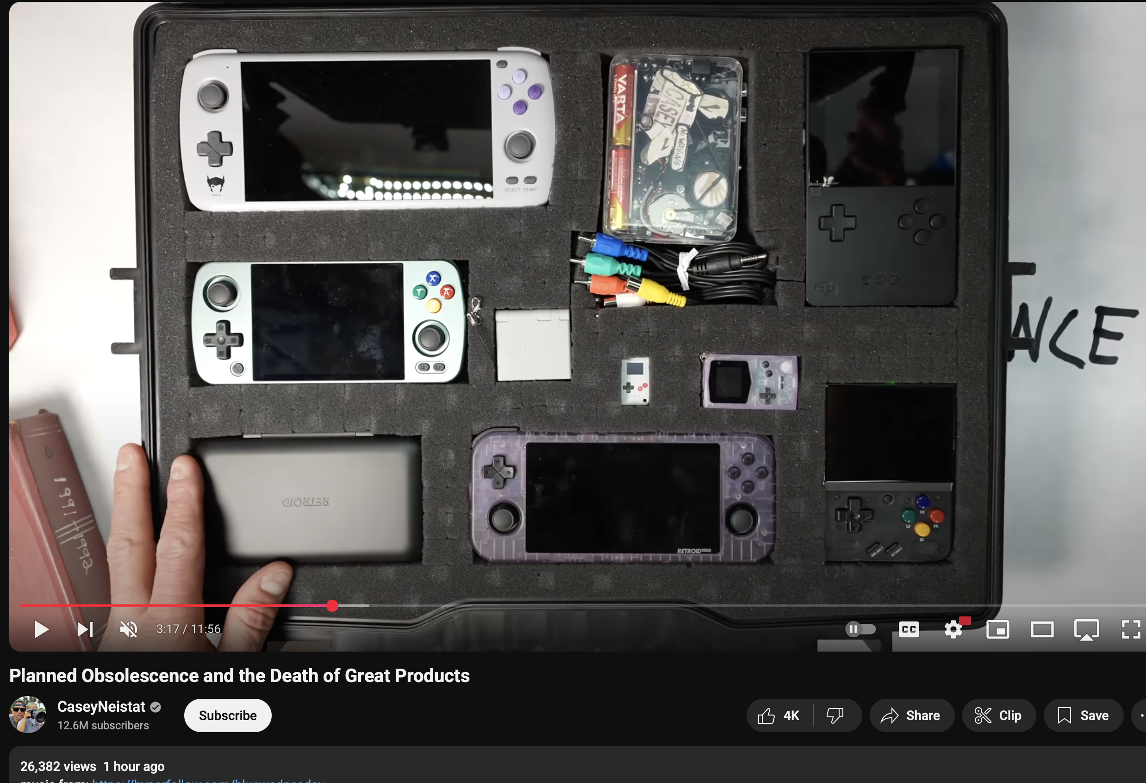Open the video settings gear
This screenshot has width=1146, height=783.
(x=953, y=629)
